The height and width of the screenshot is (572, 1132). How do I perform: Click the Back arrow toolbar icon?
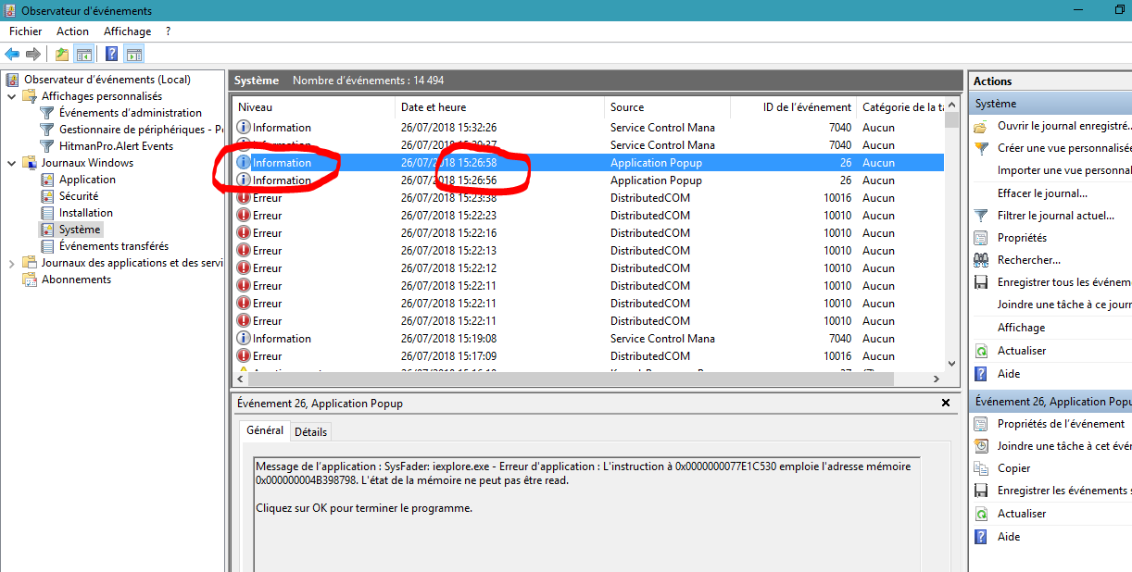(13, 54)
